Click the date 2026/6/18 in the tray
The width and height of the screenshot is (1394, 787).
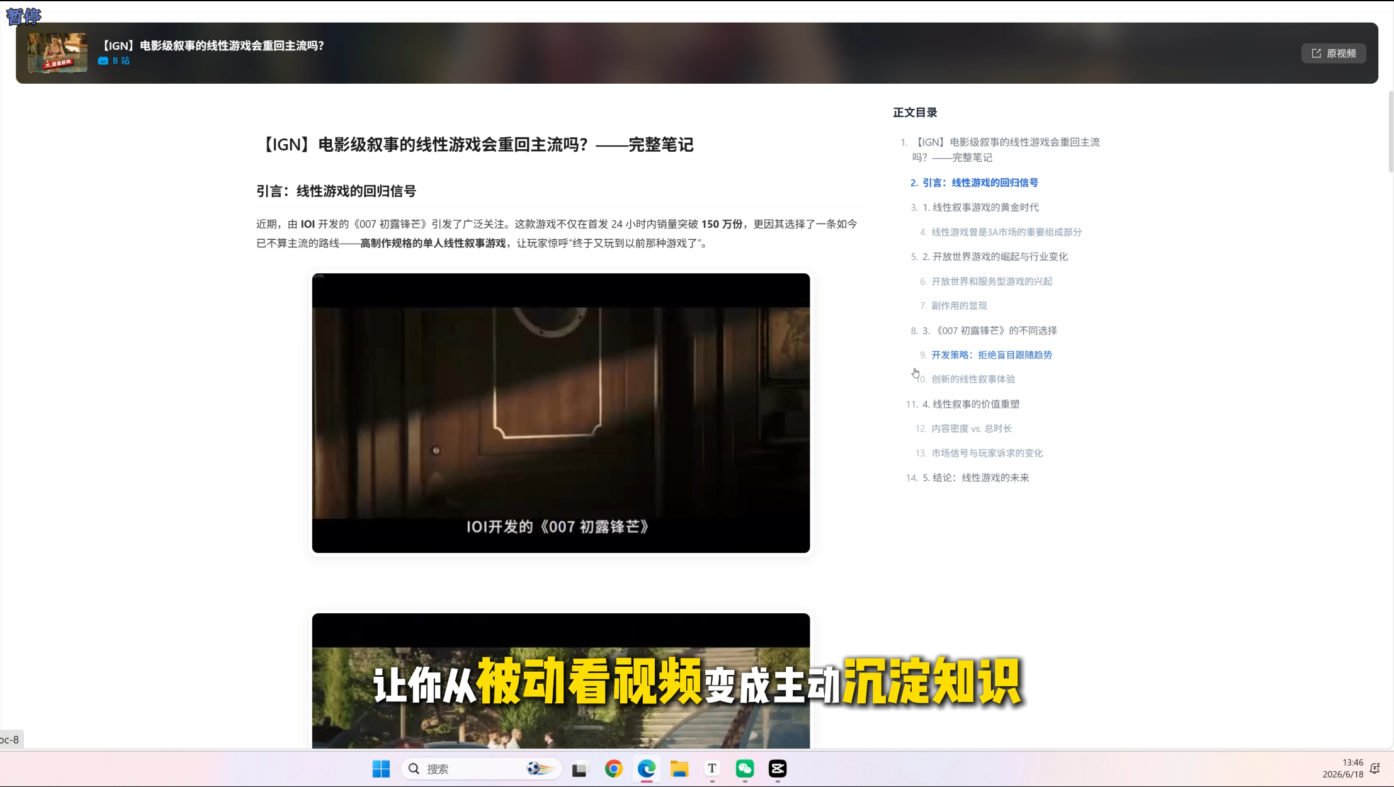pos(1343,775)
